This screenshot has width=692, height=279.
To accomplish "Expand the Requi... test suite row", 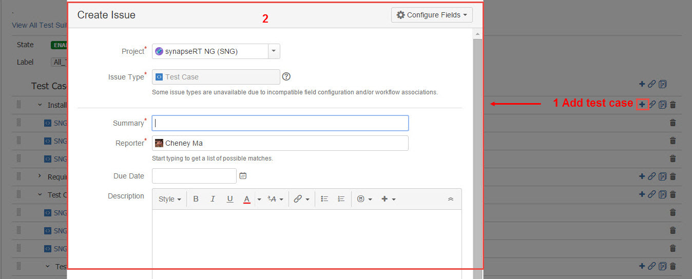I will tap(40, 176).
